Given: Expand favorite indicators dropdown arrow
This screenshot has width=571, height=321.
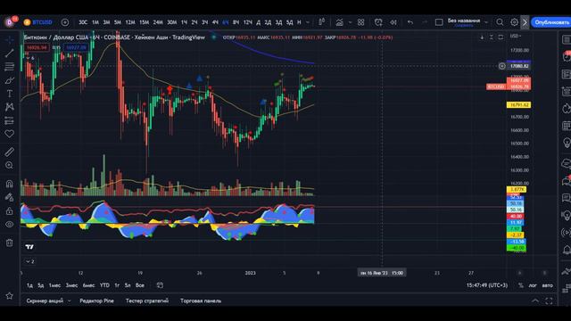Looking at the screenshot, I should click(350, 22).
